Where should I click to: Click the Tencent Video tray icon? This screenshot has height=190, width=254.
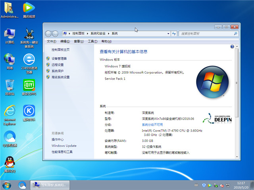(210, 185)
